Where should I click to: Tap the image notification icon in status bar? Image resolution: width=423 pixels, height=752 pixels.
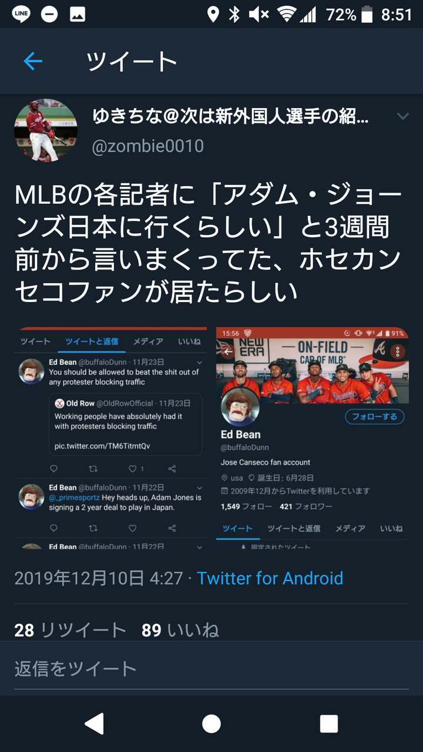coord(78,14)
